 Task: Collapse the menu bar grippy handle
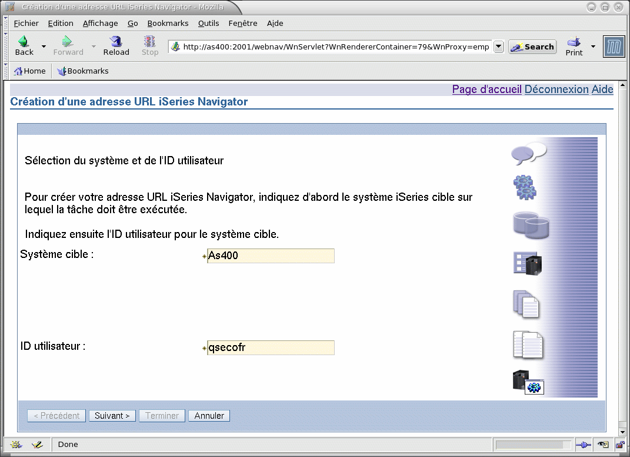(6, 24)
